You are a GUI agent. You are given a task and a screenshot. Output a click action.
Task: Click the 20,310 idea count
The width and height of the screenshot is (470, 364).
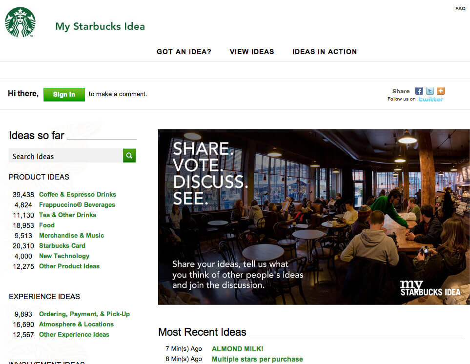[x=23, y=246]
